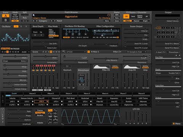This screenshot has width=183, height=137.
Task: Toggle oscillator Retrigger
Action: coord(15,49)
